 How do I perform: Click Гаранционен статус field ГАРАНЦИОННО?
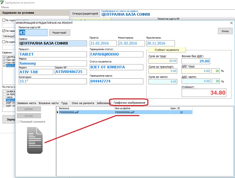[116, 54]
